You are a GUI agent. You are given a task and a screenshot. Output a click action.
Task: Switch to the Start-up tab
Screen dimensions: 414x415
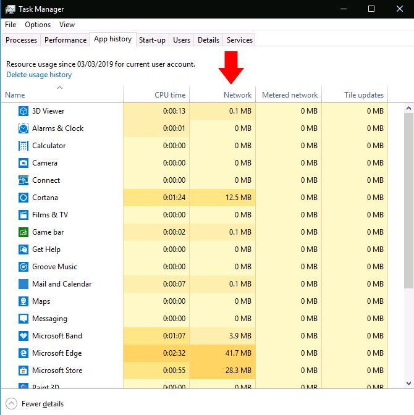tap(152, 40)
